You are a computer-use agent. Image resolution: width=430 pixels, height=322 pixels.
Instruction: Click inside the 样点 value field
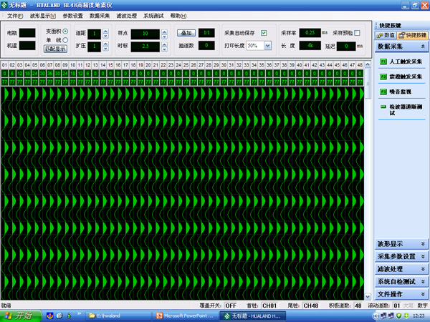coord(145,33)
